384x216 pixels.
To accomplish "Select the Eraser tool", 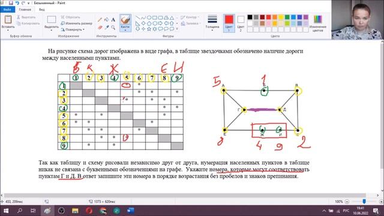I will coord(100,28).
